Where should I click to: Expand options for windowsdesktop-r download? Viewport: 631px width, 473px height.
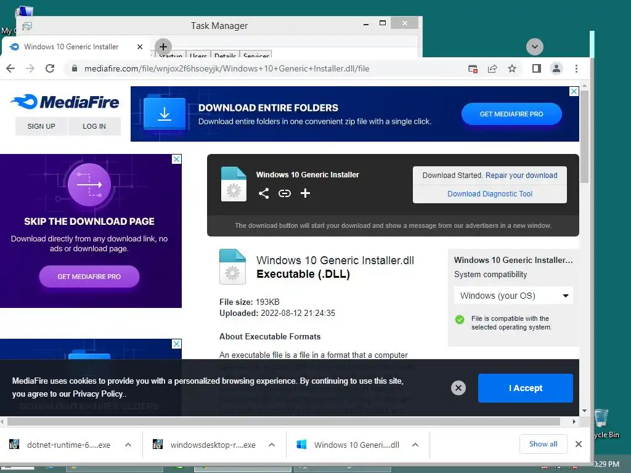pyautogui.click(x=272, y=445)
